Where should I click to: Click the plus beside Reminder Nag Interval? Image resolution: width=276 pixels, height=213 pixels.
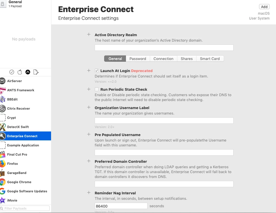pos(89,193)
